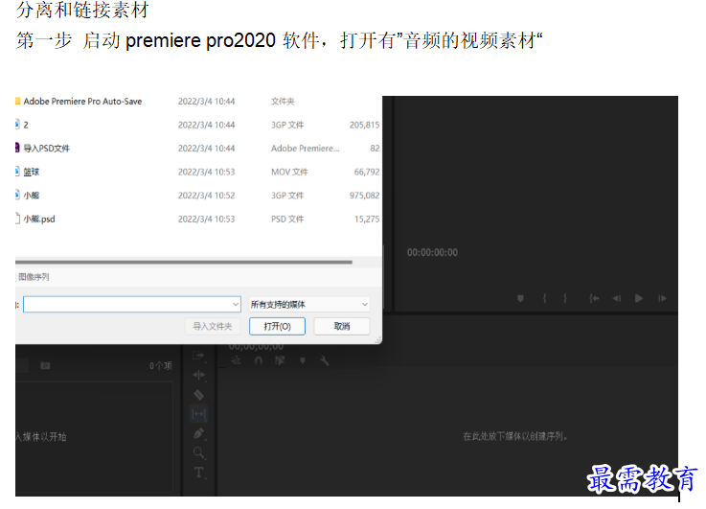Select the Ripple Edit tool

pyautogui.click(x=198, y=375)
